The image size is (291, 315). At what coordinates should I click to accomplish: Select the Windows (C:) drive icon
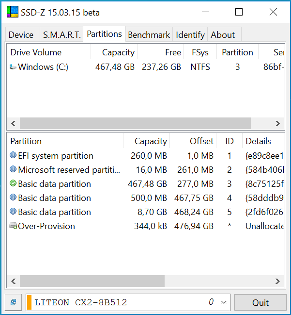click(13, 67)
